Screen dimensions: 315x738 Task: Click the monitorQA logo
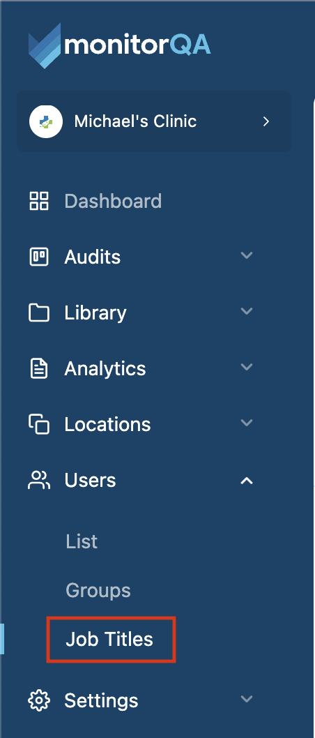pyautogui.click(x=119, y=45)
